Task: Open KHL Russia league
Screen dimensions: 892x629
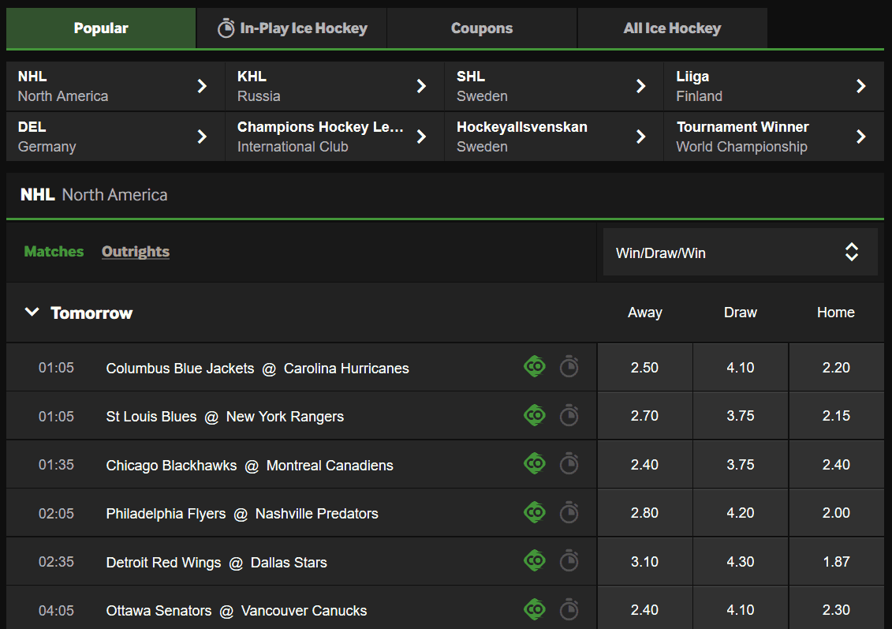Action: tap(334, 86)
